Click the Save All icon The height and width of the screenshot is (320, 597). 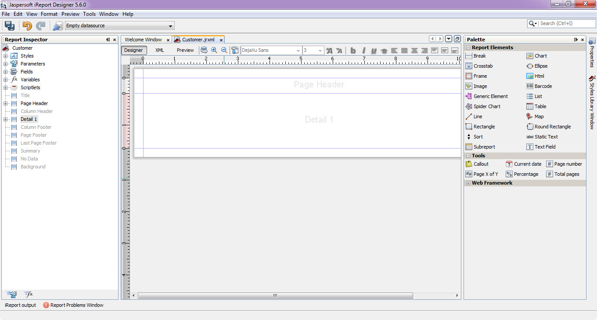click(x=9, y=25)
